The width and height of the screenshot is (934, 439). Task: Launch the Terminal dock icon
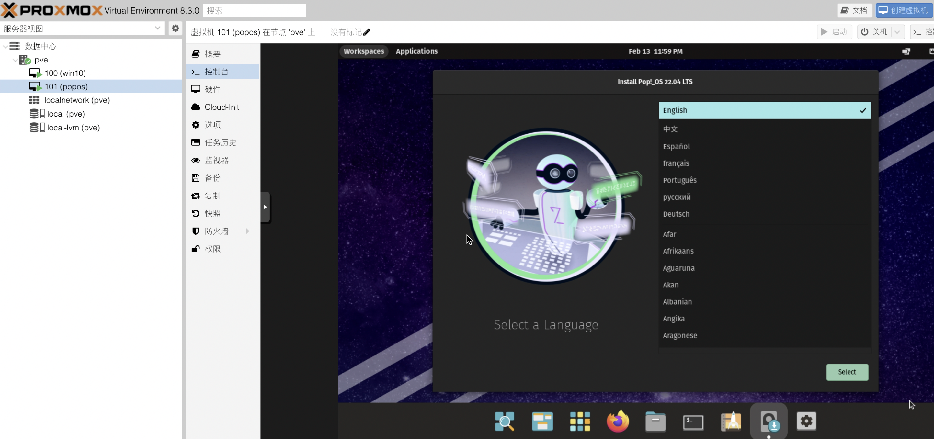[693, 422]
